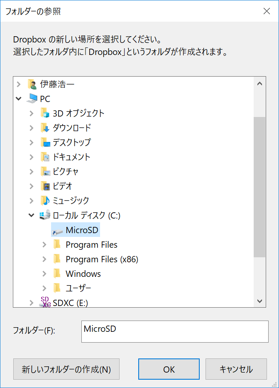Expand the ダウンロード node

31,128
